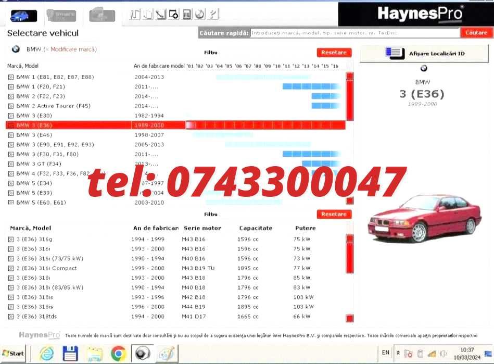The image size is (494, 364).
Task: Click the diagonal arrow toolbar icon
Action: click(161, 14)
